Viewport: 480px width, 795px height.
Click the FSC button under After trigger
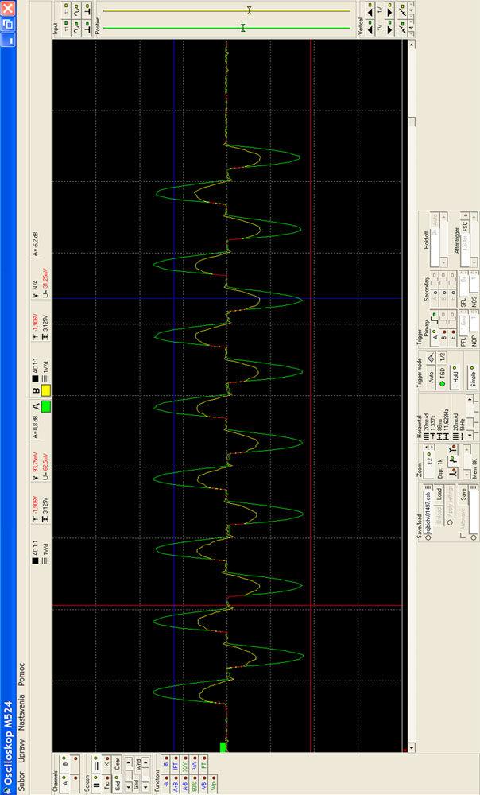466,226
